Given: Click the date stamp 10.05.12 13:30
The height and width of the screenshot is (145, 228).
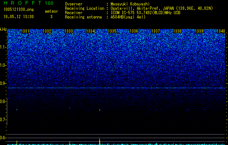Looking at the screenshot, I should (x=18, y=17).
